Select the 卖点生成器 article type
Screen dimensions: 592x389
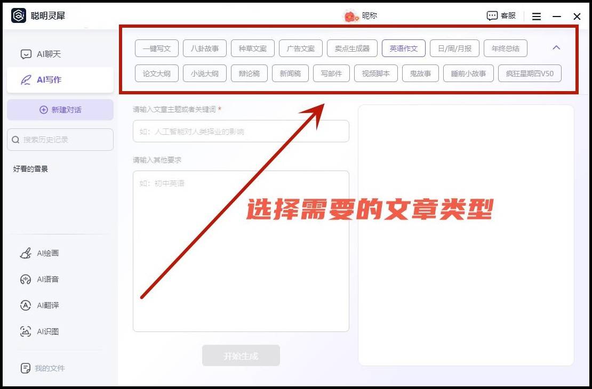[x=352, y=48]
